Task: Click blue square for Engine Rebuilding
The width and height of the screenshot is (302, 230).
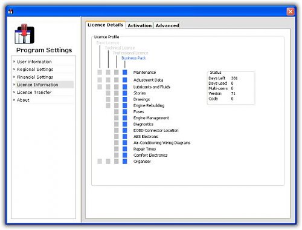Action: click(125, 105)
